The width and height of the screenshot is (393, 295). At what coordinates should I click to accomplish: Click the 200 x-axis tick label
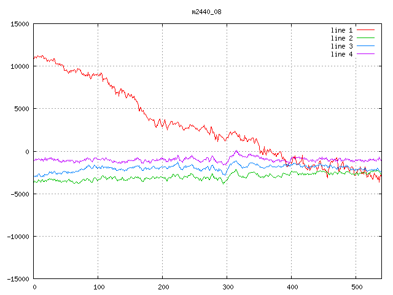tap(162, 287)
